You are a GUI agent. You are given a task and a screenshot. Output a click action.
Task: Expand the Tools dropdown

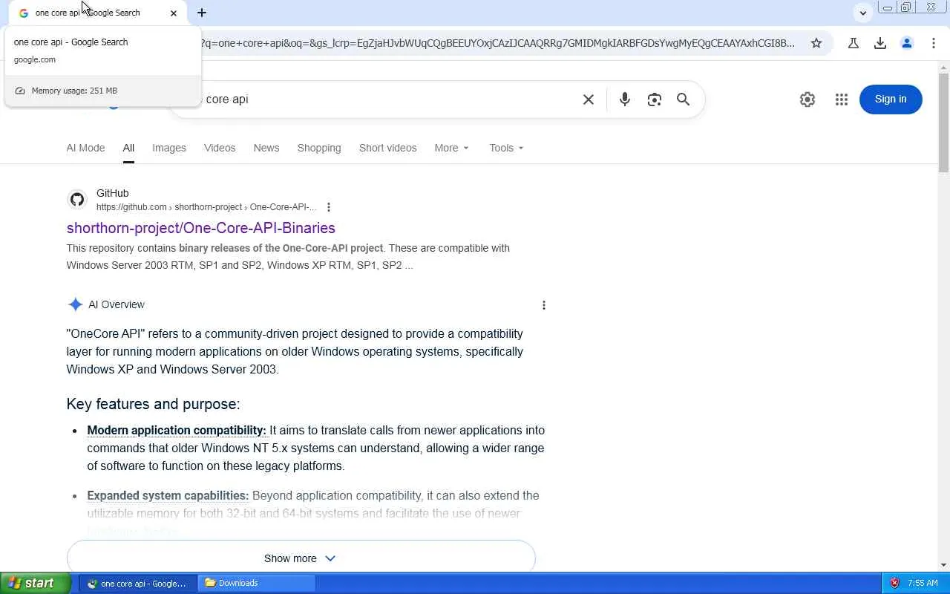click(x=507, y=148)
